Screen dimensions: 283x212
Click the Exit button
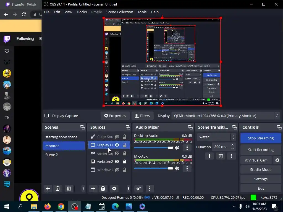click(x=261, y=188)
